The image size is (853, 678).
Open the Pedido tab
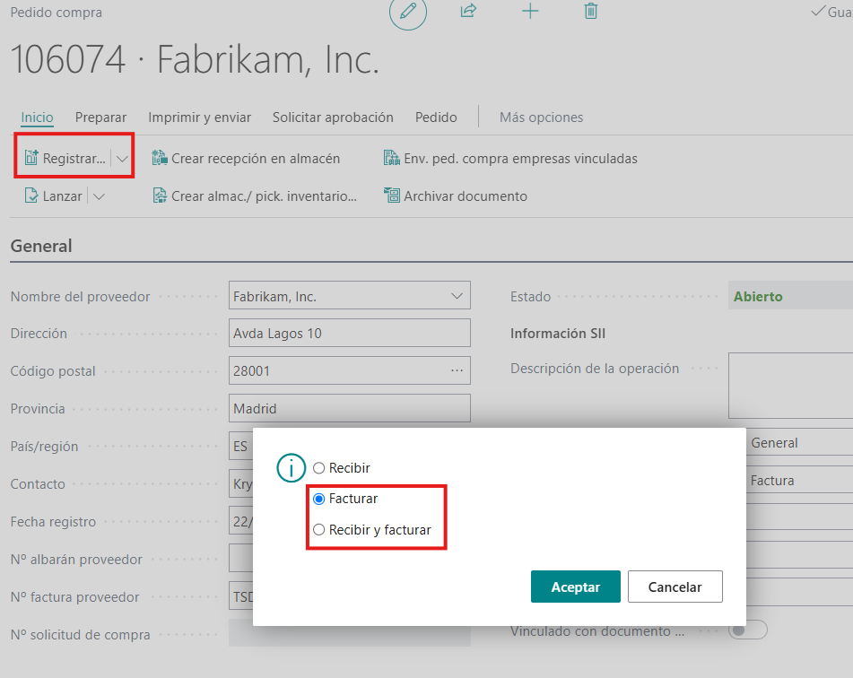(436, 117)
